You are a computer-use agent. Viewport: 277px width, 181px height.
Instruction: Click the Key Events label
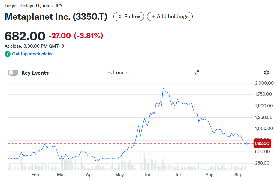click(x=35, y=73)
